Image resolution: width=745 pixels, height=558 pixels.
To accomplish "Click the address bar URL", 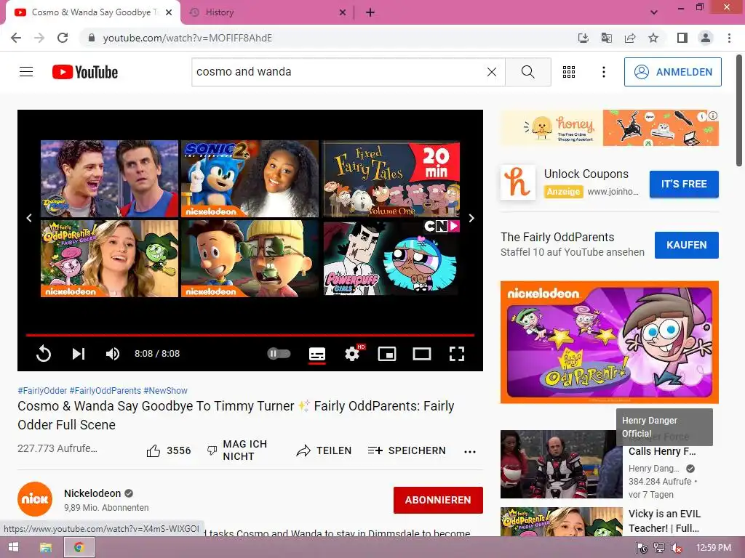I will pyautogui.click(x=187, y=38).
